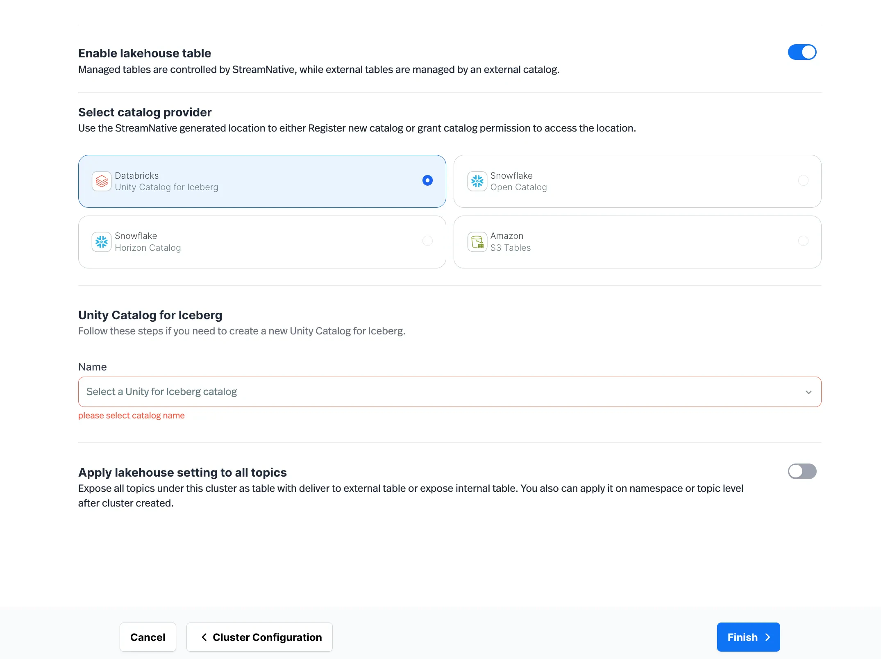881x659 pixels.
Task: Click the Cancel button
Action: (x=148, y=637)
